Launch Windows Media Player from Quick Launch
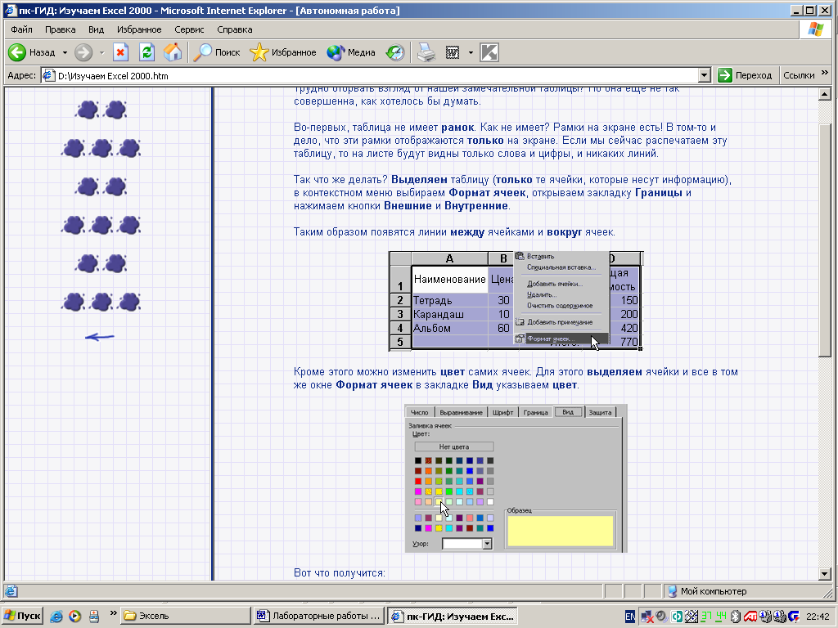The width and height of the screenshot is (838, 628). click(x=74, y=616)
